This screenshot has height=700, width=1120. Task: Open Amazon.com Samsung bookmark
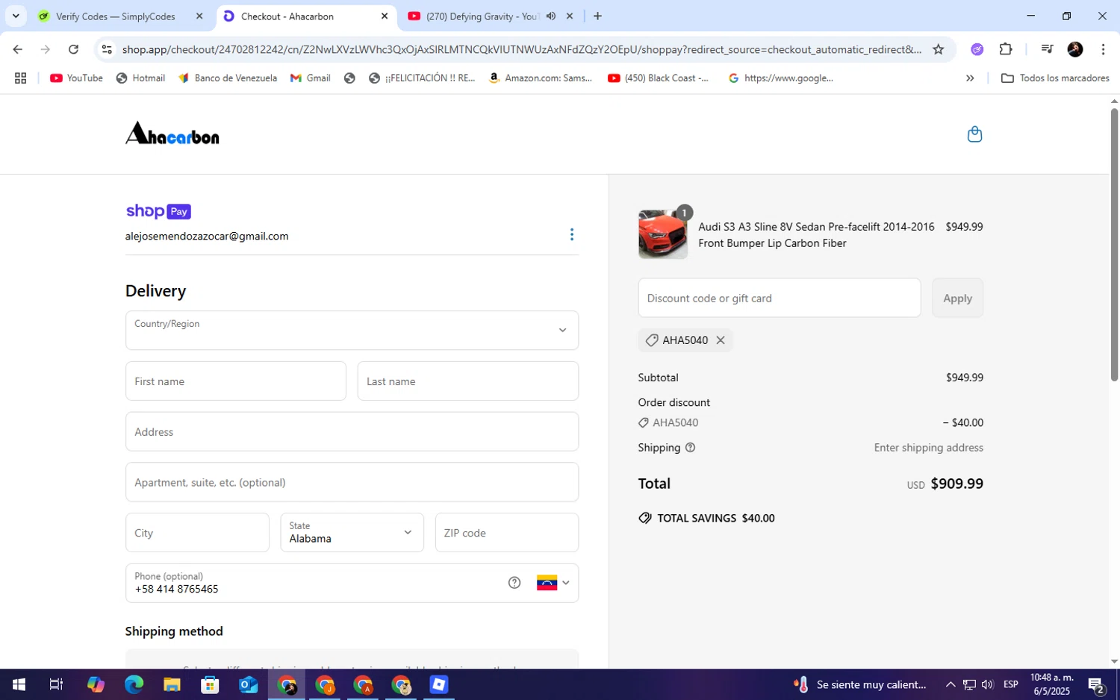click(x=541, y=78)
